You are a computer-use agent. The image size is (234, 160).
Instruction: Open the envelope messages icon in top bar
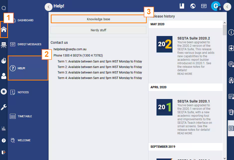204,6
